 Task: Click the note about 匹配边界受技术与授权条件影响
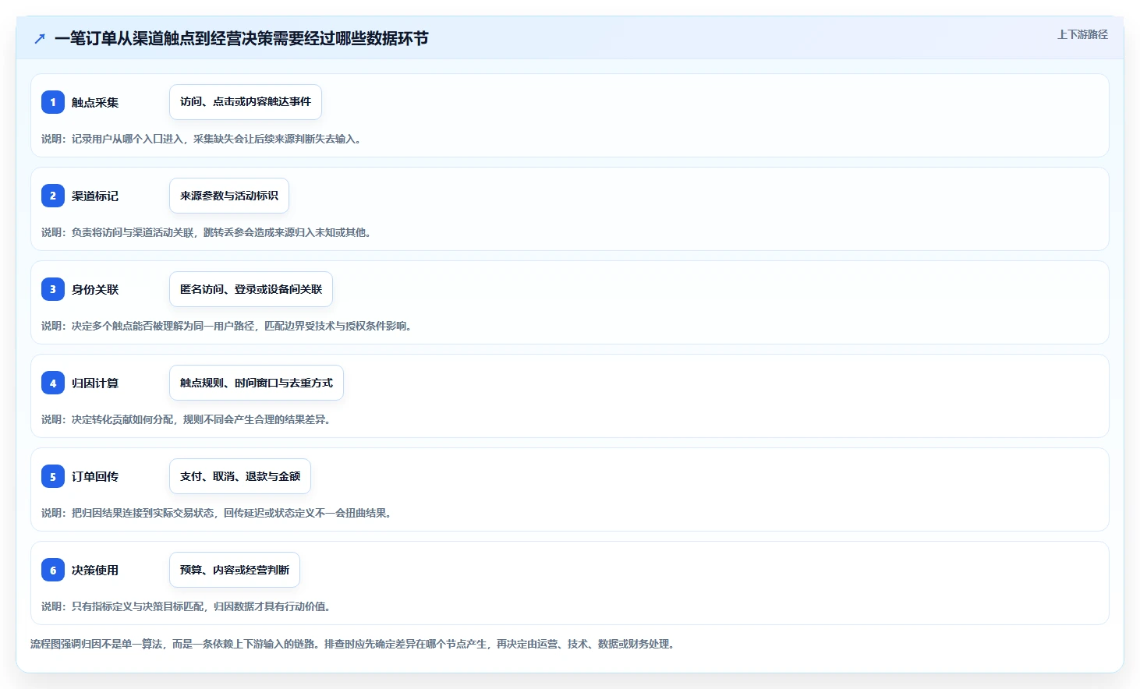point(227,326)
